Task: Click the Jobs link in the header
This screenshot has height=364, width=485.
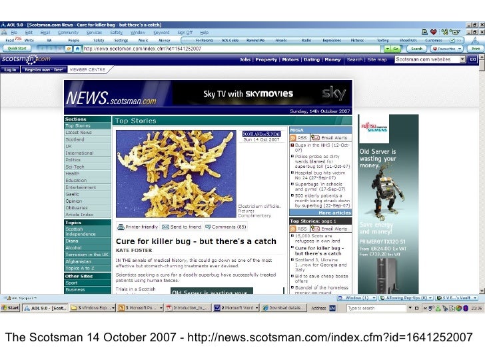Action: (x=245, y=59)
